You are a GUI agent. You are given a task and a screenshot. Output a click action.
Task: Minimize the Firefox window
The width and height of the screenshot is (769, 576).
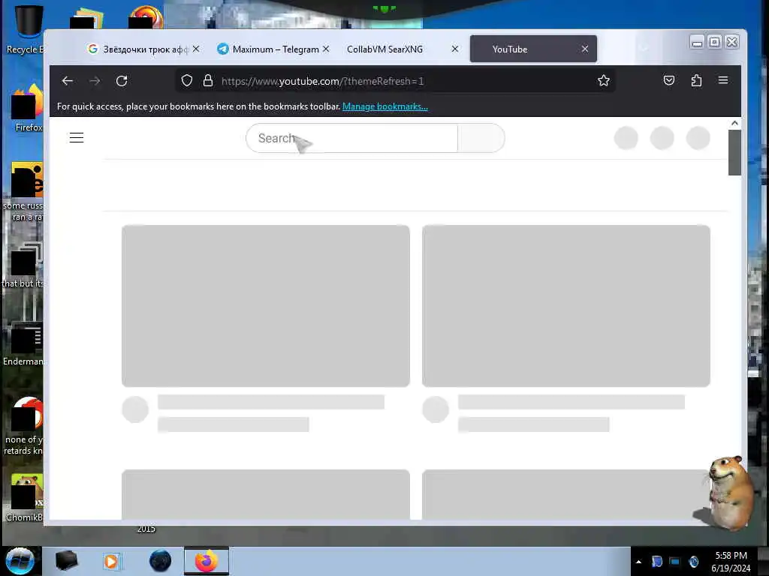coord(697,42)
